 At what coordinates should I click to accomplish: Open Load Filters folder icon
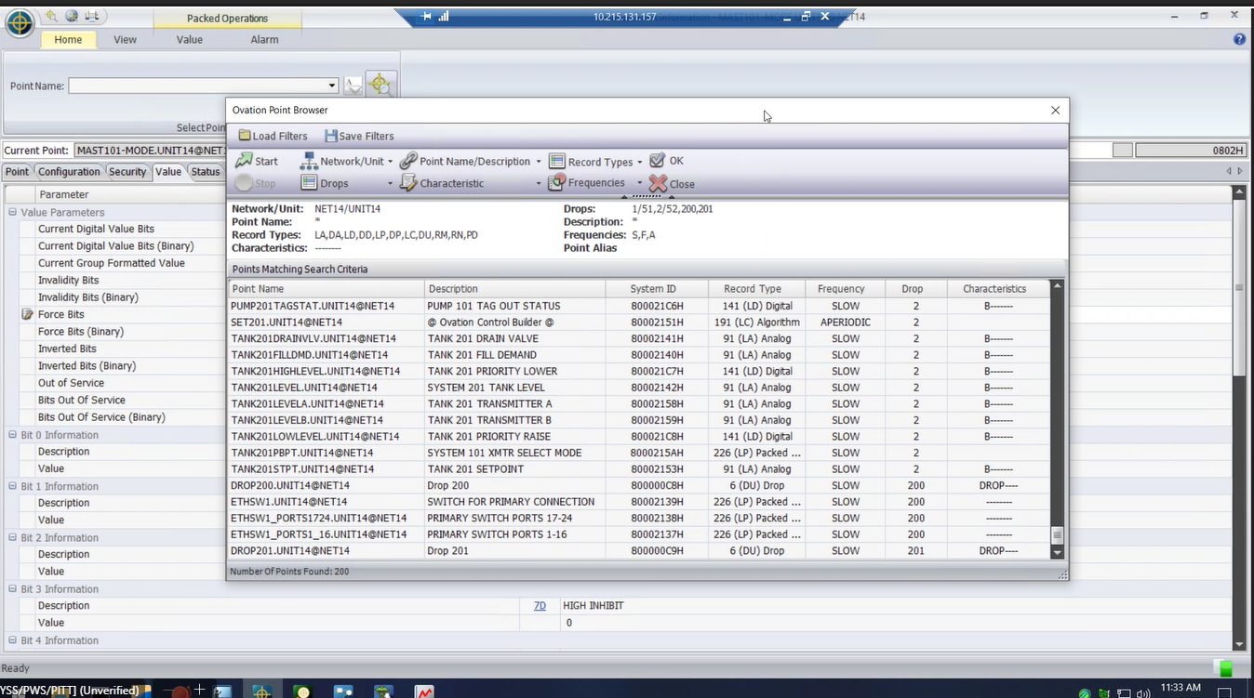coord(244,136)
